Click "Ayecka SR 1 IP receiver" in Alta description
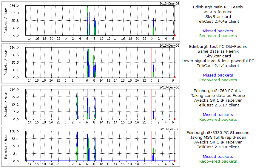The width and height of the screenshot is (256, 168). 218,100
